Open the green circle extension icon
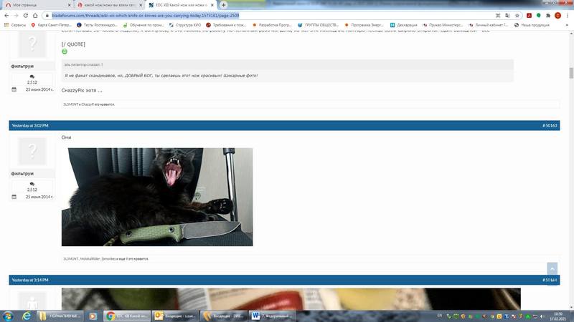The height and width of the screenshot is (322, 574). point(539,16)
